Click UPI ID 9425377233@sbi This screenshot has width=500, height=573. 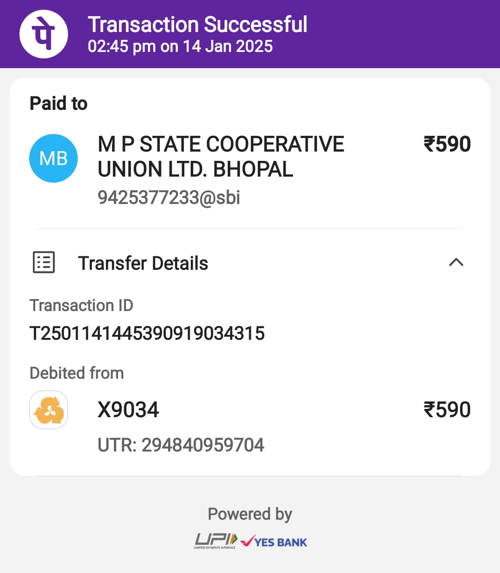tap(169, 197)
